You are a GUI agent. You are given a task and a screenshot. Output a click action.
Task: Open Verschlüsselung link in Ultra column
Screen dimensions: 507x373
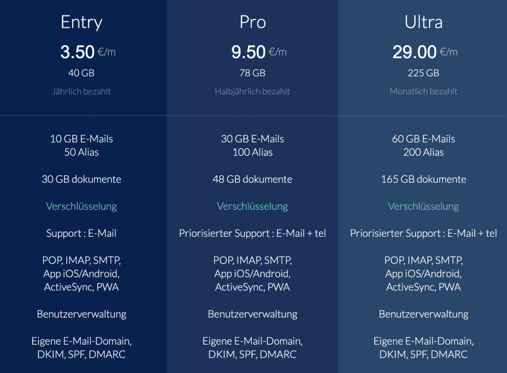423,207
